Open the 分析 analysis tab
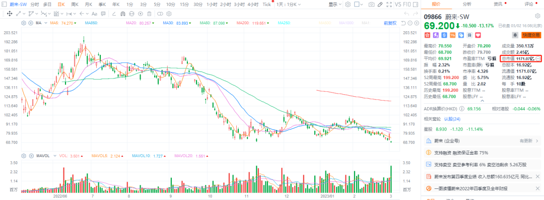Image resolution: width=544 pixels, height=200 pixels. (x=467, y=4)
